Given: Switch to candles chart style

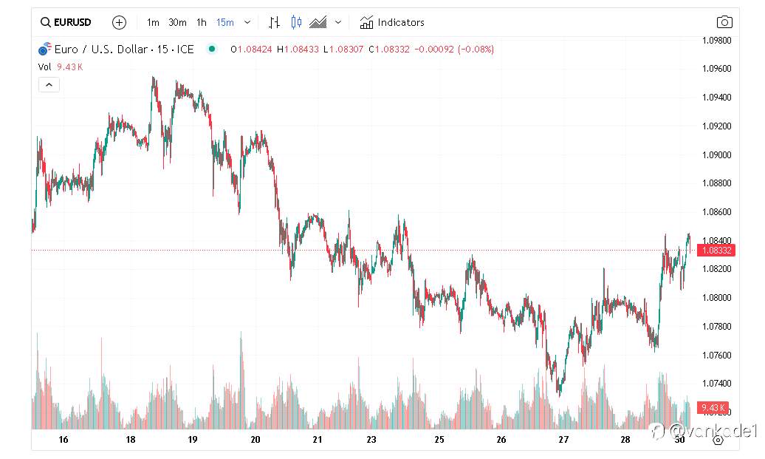Looking at the screenshot, I should [x=296, y=22].
